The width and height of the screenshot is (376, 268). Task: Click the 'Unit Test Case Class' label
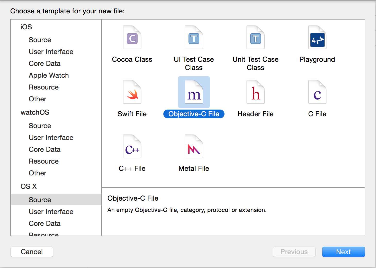(x=256, y=64)
